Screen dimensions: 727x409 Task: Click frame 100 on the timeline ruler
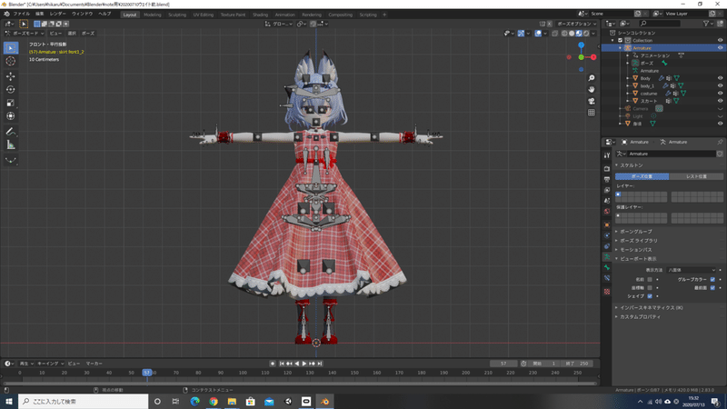[x=242, y=373]
